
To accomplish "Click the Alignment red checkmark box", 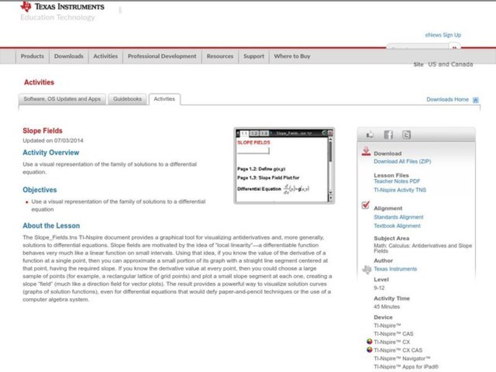I will pyautogui.click(x=366, y=206).
